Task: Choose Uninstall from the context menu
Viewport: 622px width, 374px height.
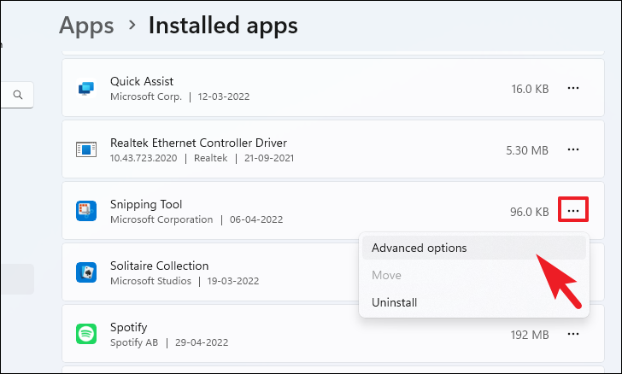Action: (x=395, y=302)
